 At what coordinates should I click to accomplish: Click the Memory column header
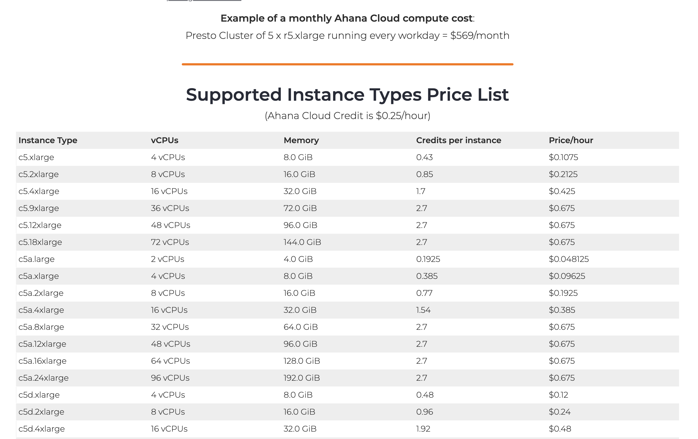pyautogui.click(x=301, y=140)
